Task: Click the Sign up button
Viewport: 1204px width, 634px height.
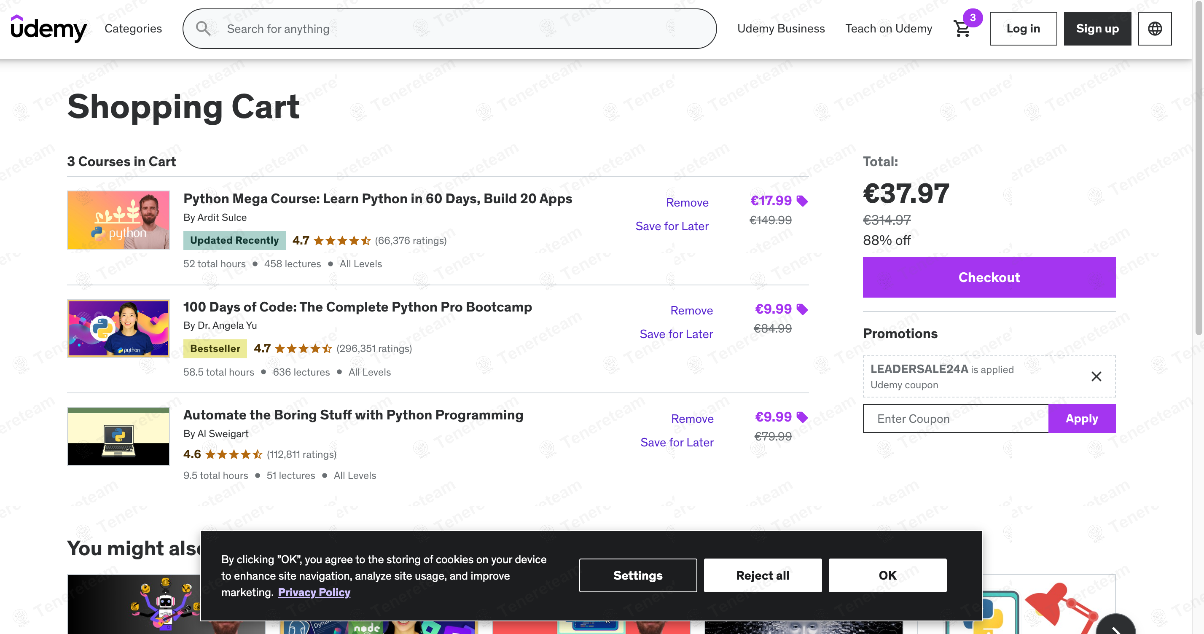Action: (1097, 28)
